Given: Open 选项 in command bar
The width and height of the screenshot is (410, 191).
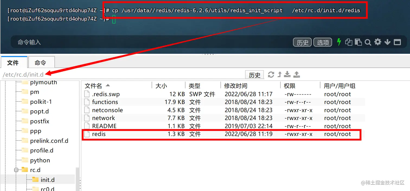Looking at the screenshot, I should point(323,42).
